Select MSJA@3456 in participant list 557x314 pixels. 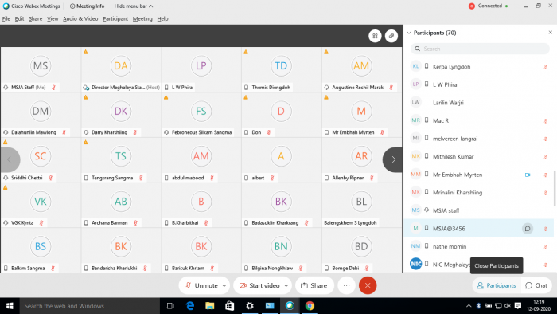point(478,228)
